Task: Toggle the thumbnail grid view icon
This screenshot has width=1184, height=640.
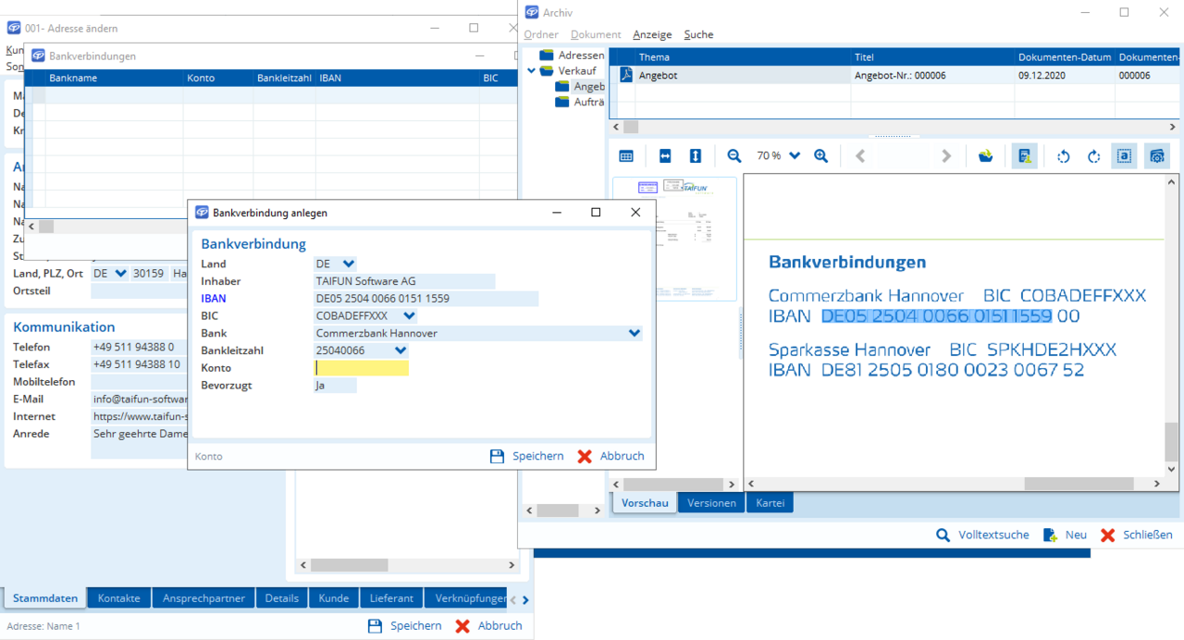Action: click(x=626, y=156)
